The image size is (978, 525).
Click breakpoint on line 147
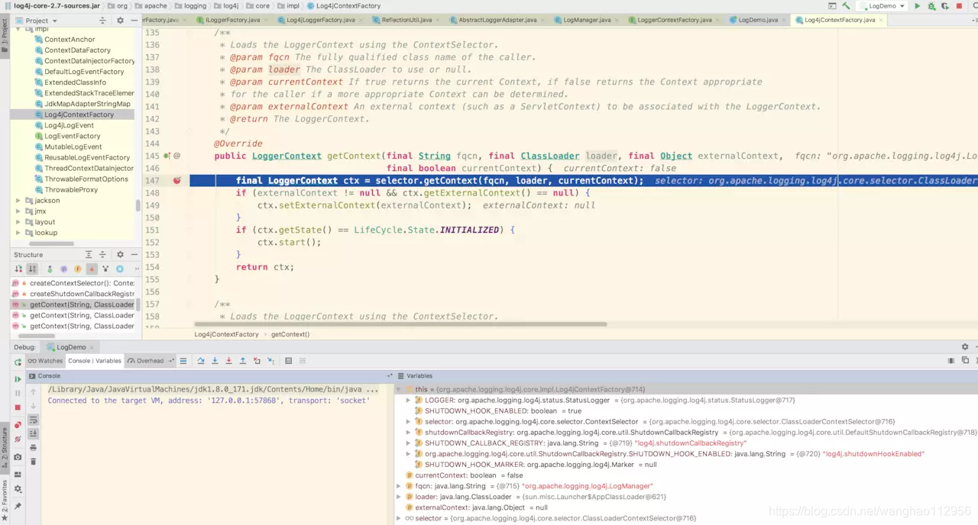[x=177, y=181]
